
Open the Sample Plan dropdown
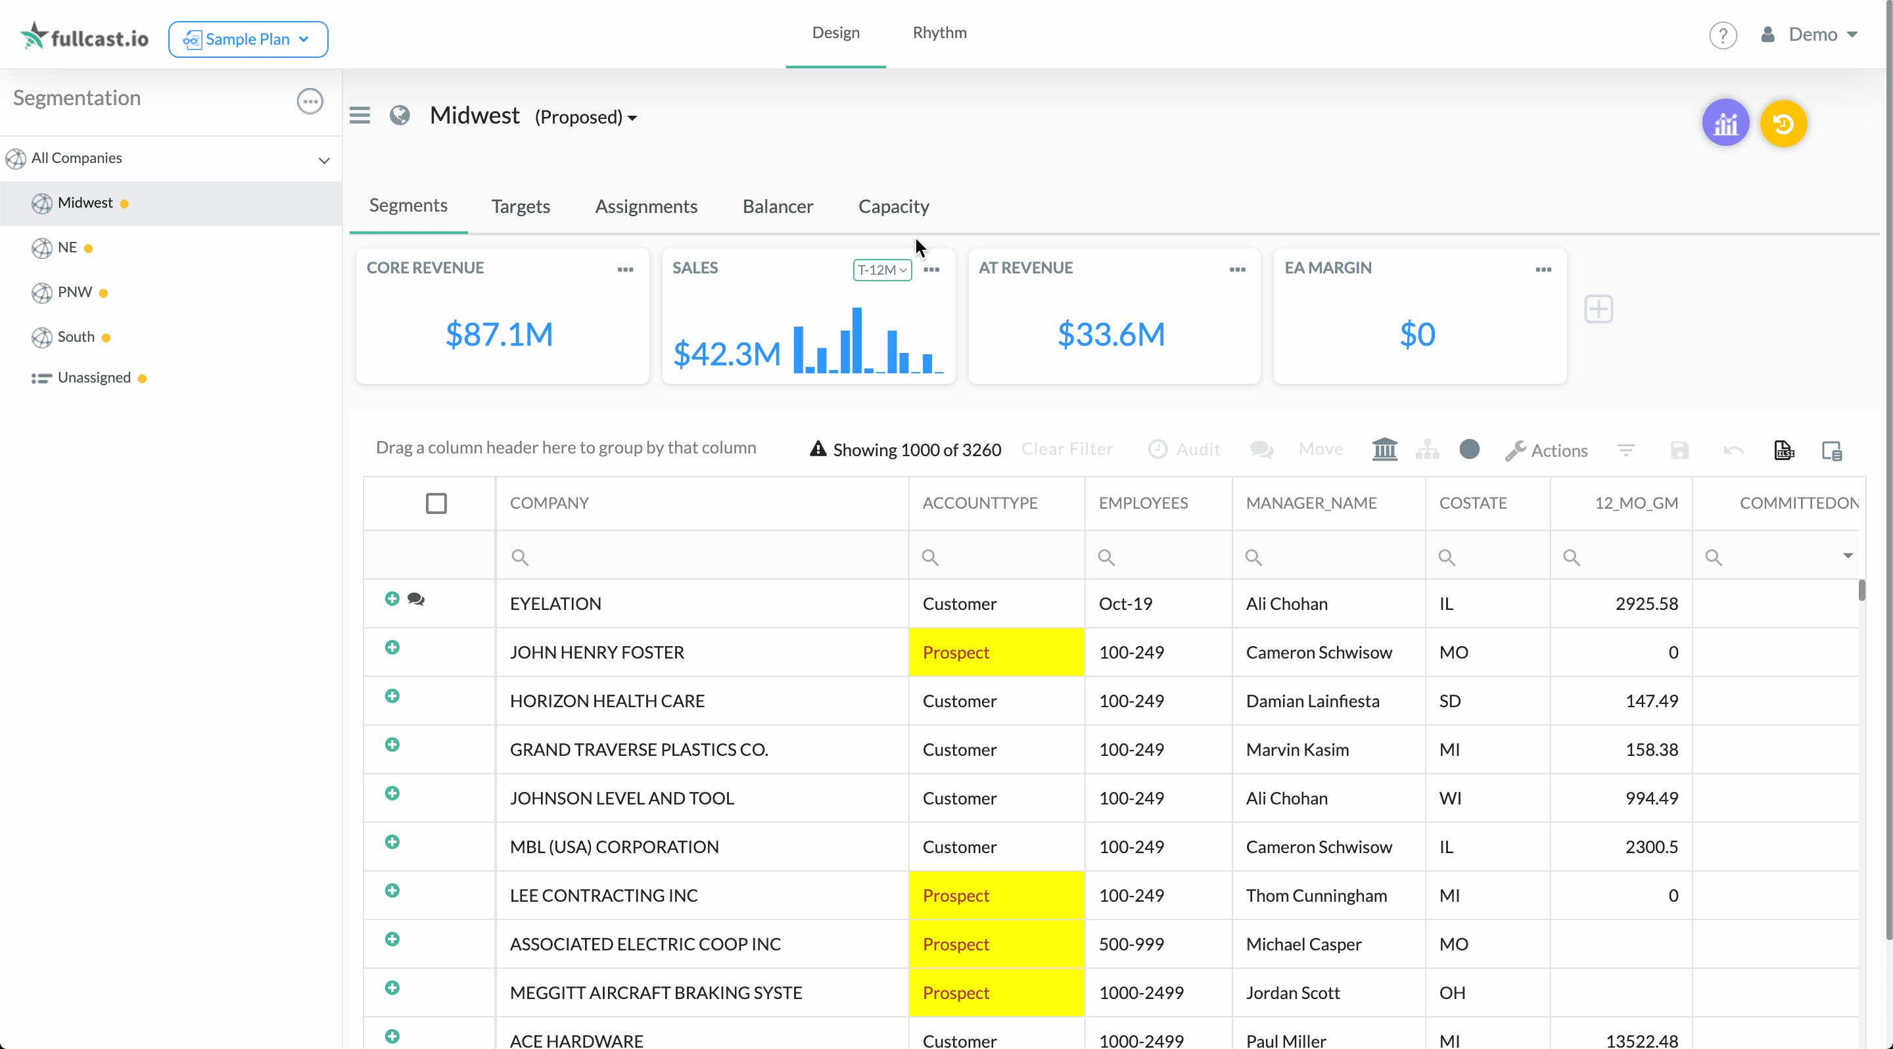(x=248, y=39)
